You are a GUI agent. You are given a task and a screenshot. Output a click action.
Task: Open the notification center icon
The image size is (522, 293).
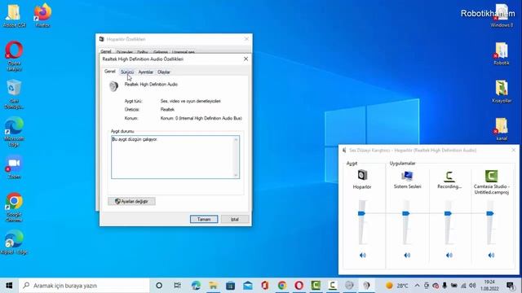click(x=511, y=286)
